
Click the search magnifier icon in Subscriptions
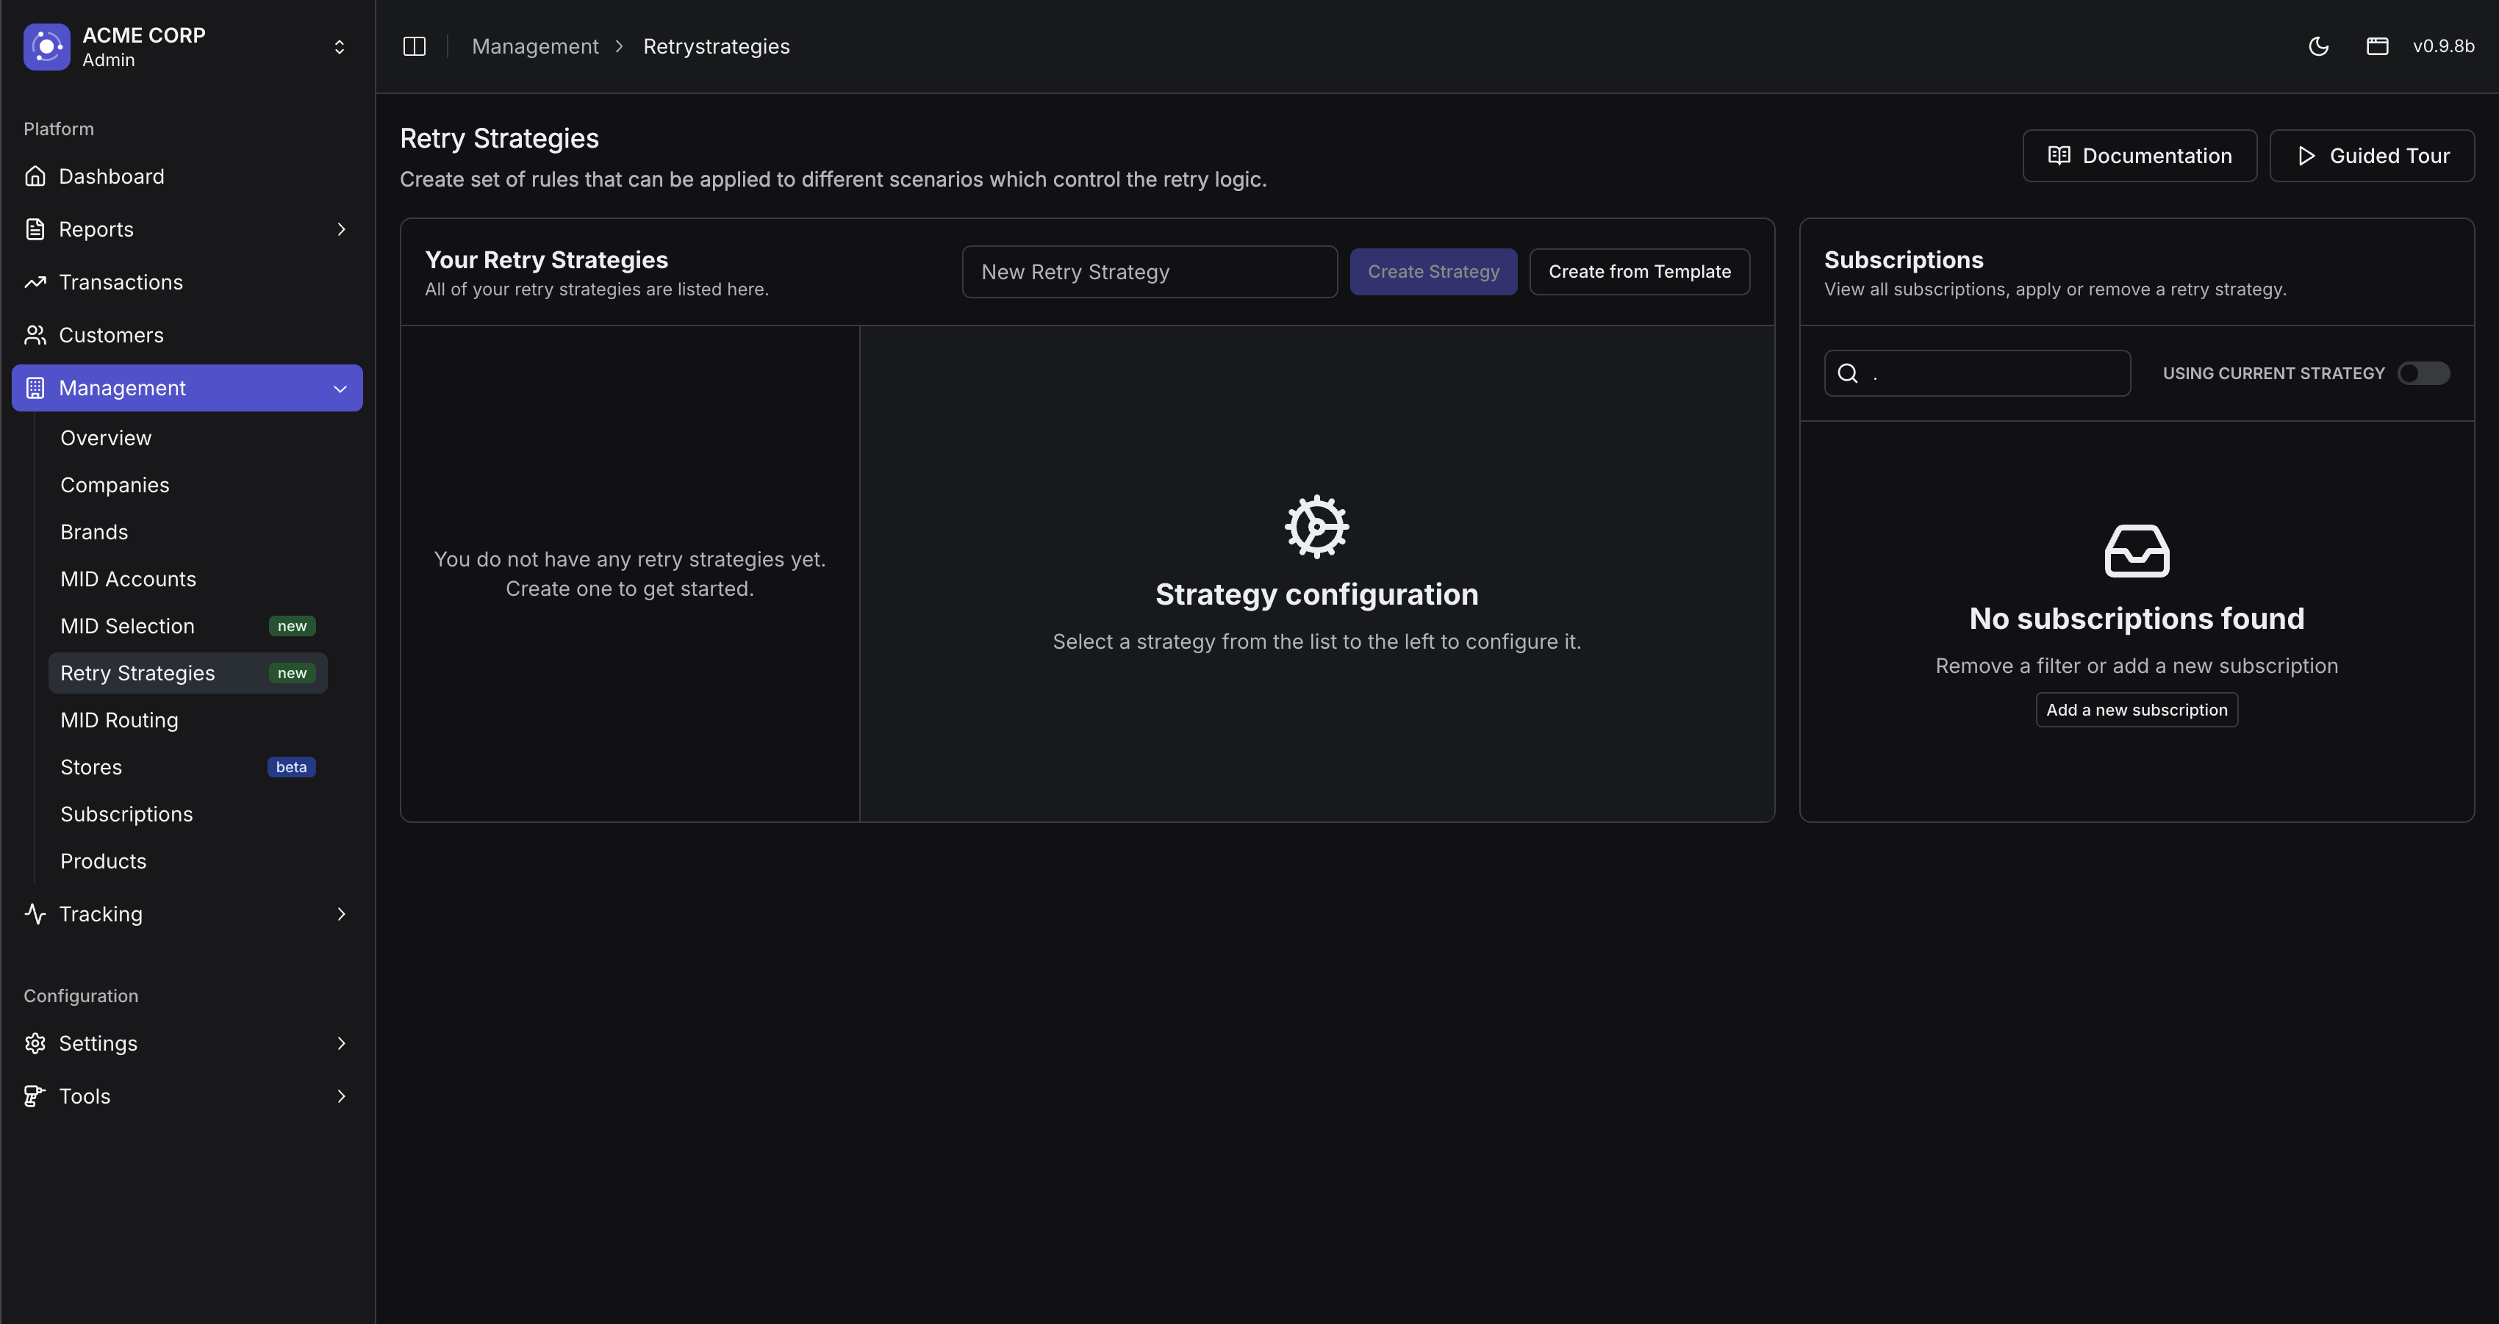coord(1848,373)
